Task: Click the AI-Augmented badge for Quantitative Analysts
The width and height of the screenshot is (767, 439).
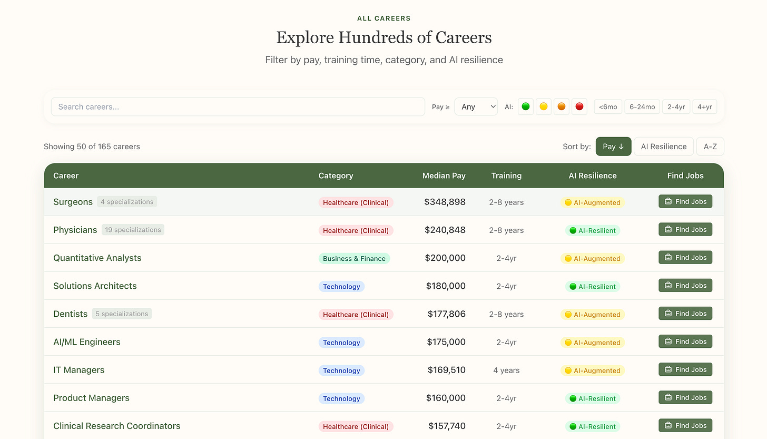Action: (x=593, y=258)
